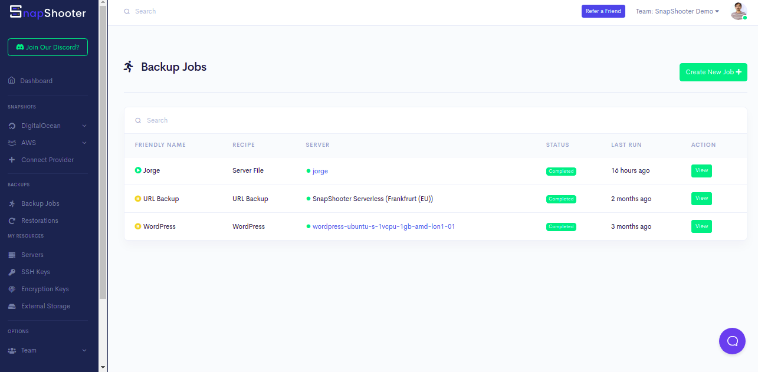Open the Team: SnapShooter Demo dropdown
Image resolution: width=758 pixels, height=372 pixels.
tap(677, 11)
